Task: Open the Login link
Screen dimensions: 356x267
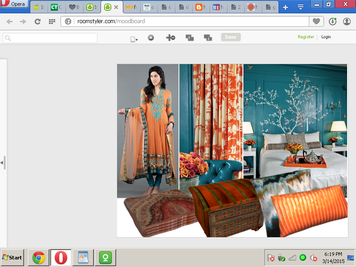Action: [x=326, y=37]
